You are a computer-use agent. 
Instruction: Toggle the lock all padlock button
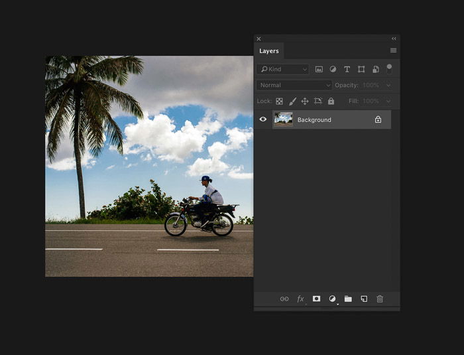(331, 102)
